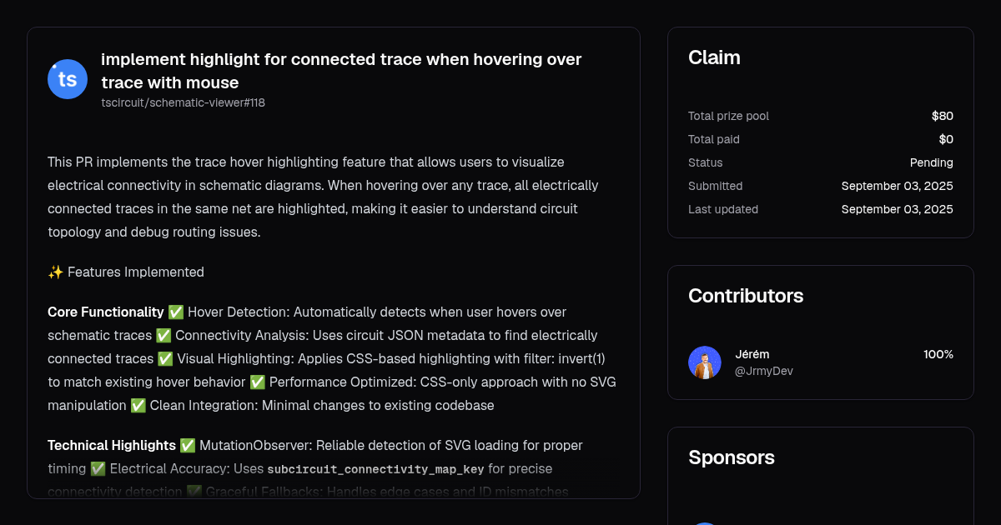Click the Sponsors section heading

coord(732,457)
